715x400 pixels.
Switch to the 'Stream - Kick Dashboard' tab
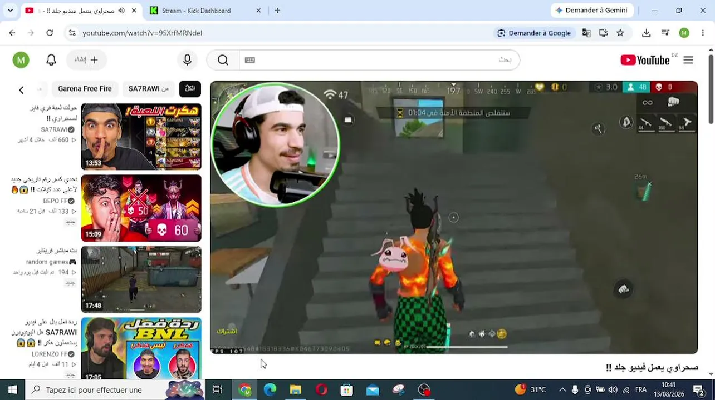click(205, 11)
